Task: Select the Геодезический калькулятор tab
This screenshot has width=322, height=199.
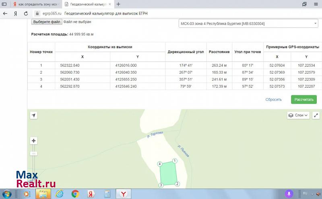Action: pos(85,4)
